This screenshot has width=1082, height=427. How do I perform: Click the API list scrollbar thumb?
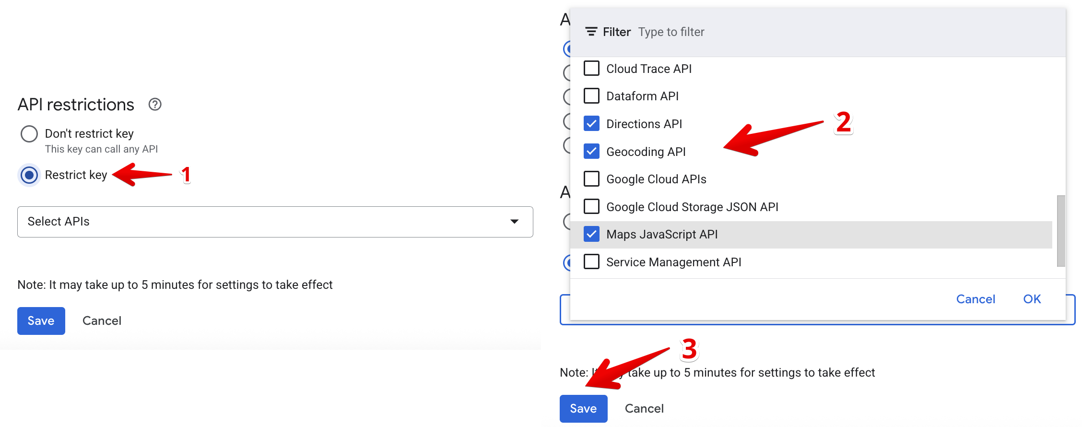pos(1061,231)
